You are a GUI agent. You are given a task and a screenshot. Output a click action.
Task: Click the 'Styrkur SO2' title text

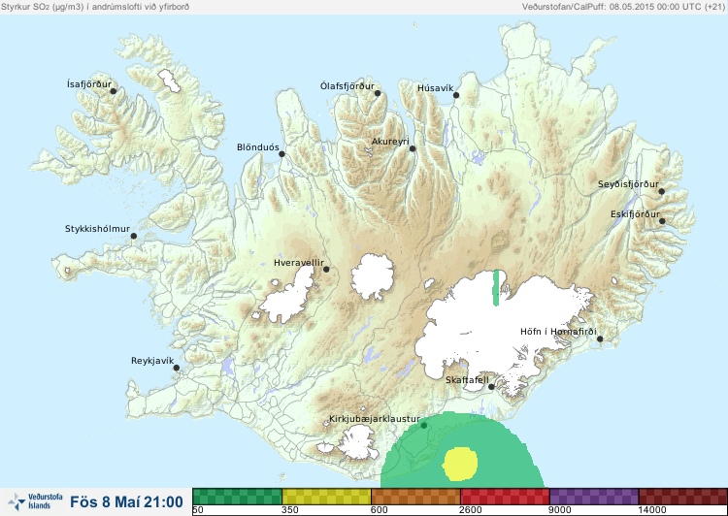coord(94,7)
